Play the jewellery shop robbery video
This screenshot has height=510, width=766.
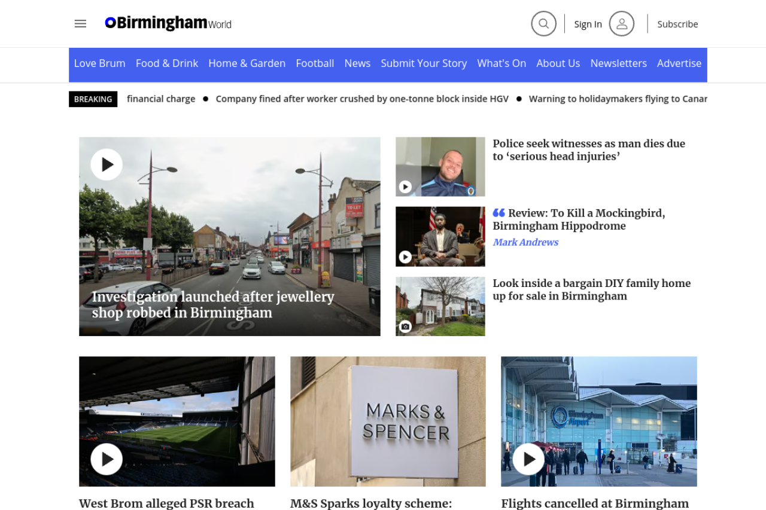click(107, 164)
